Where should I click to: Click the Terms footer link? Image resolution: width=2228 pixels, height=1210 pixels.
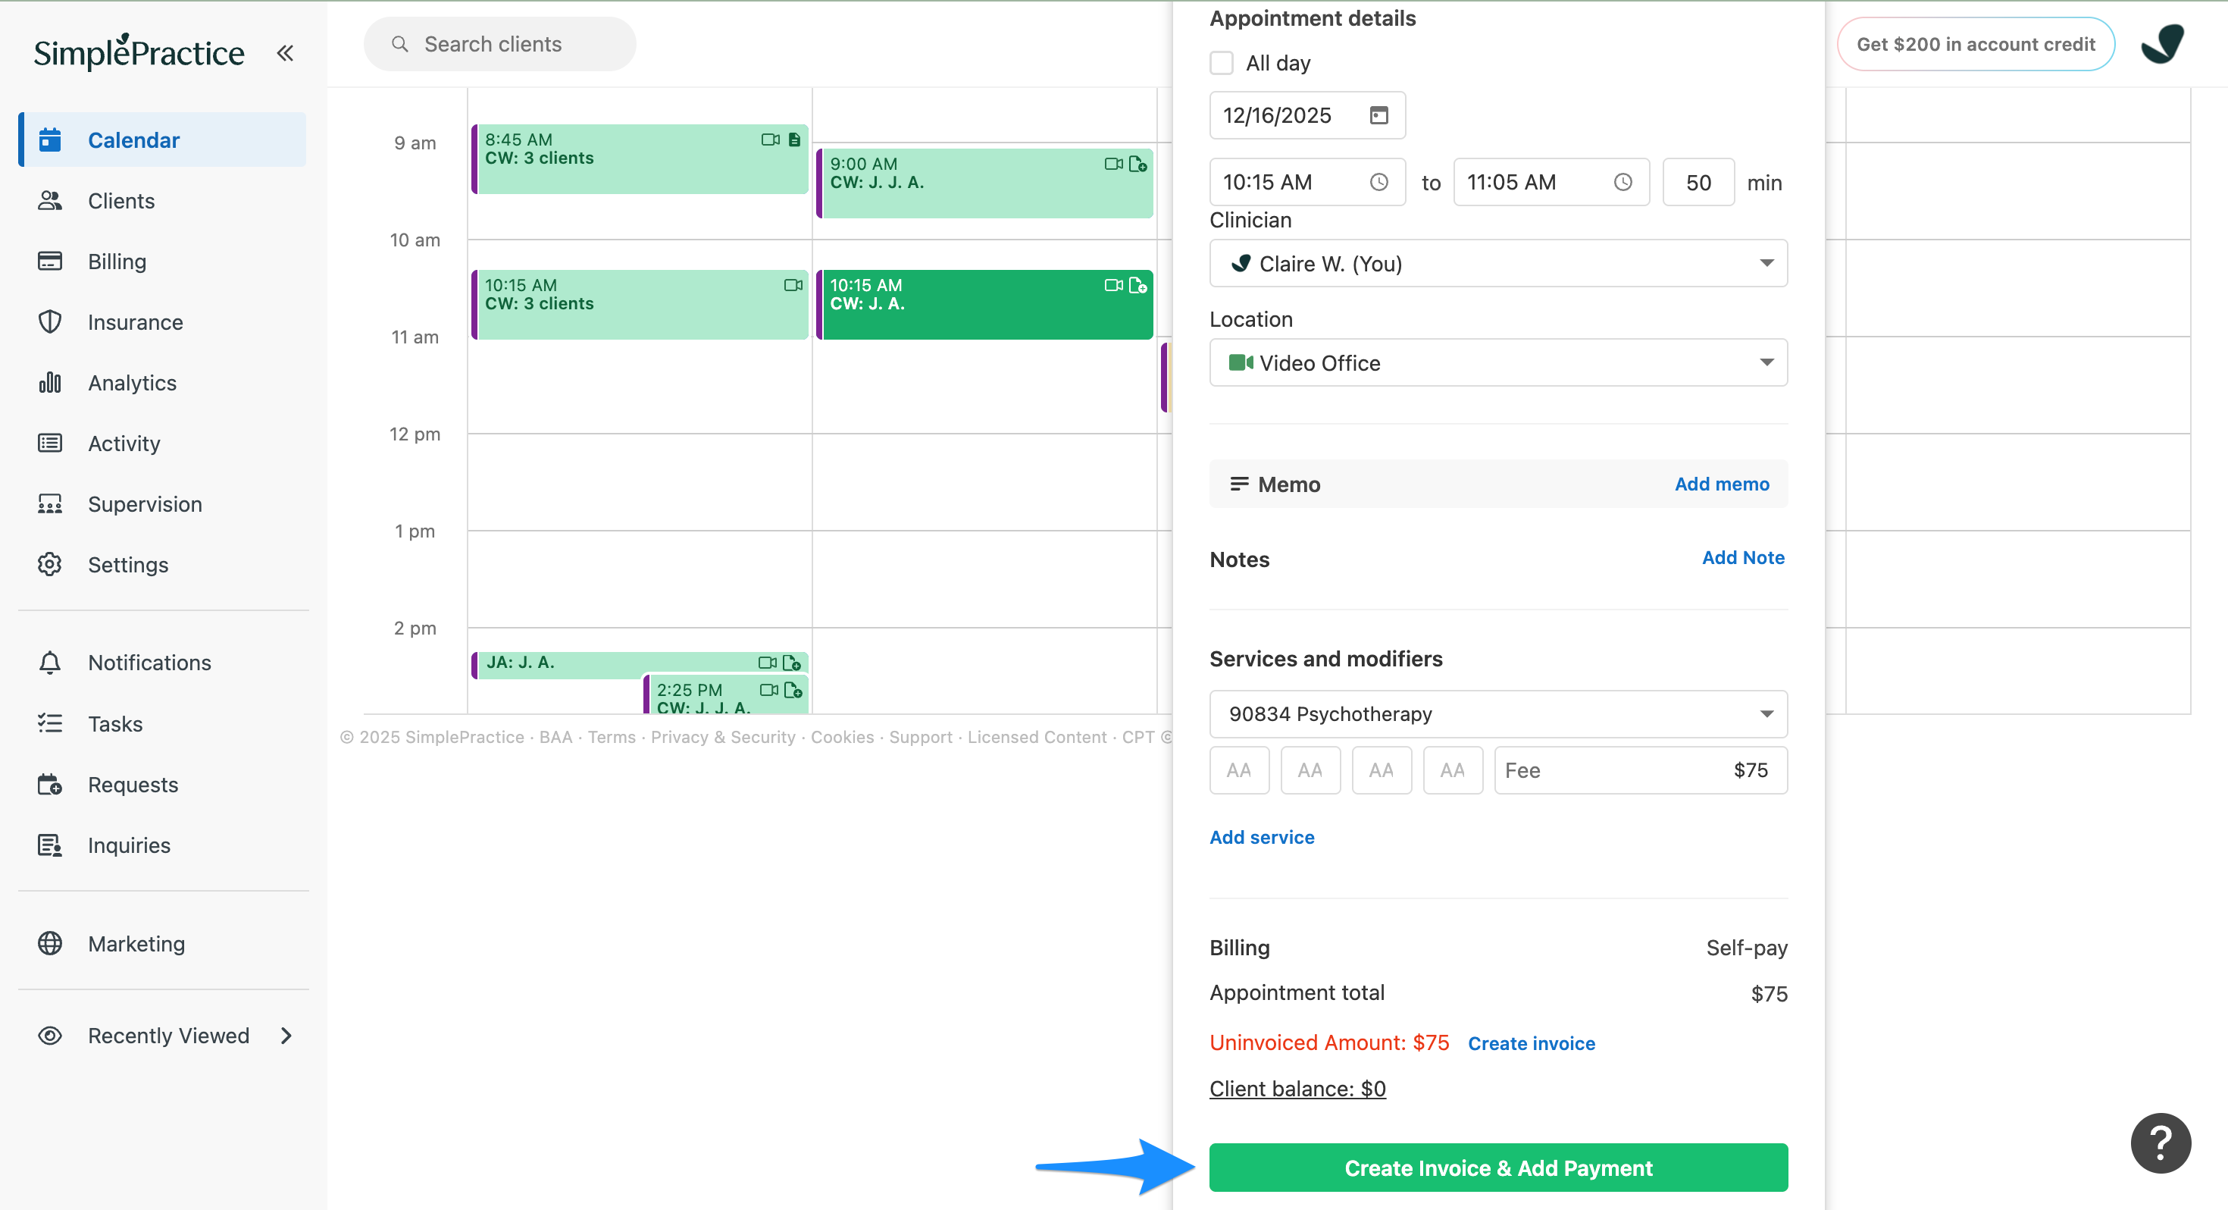tap(612, 737)
